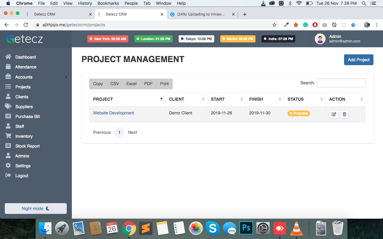Open the Dashboard home icon in sidebar

[x=8, y=57]
